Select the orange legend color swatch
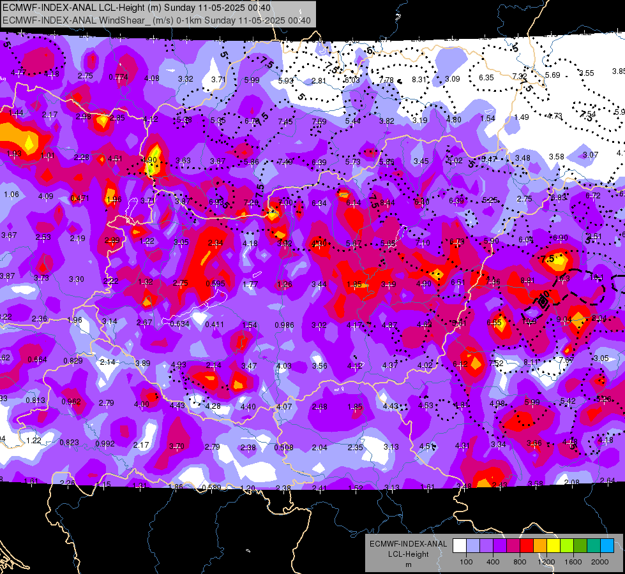Screen dimensions: 625x574 (540, 546)
